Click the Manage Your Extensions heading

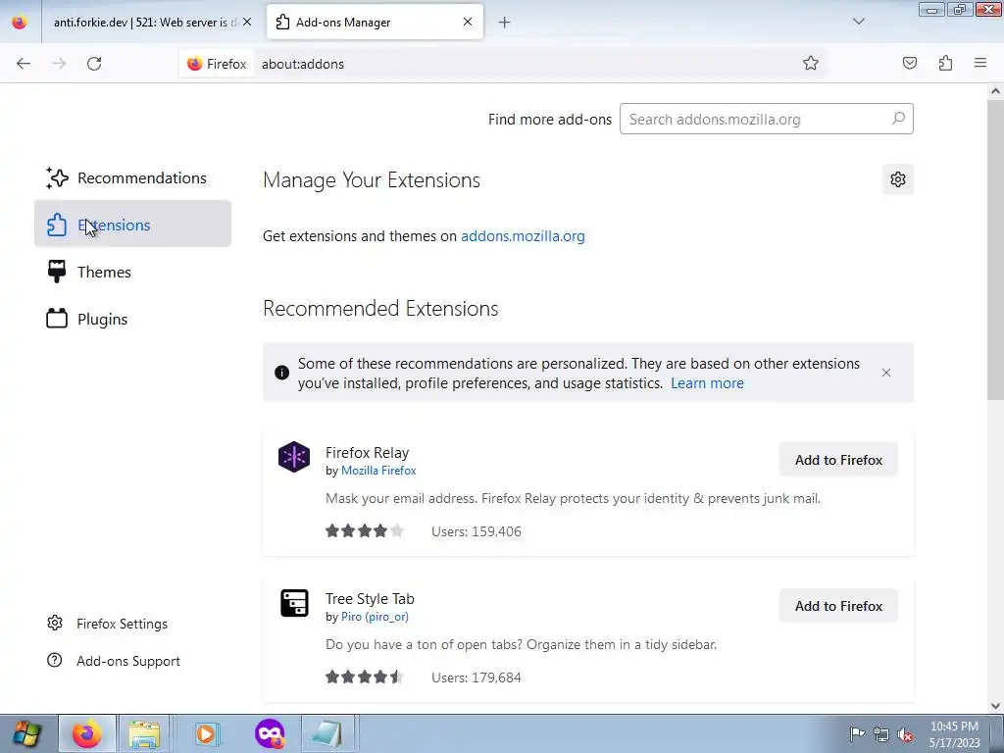pyautogui.click(x=372, y=180)
